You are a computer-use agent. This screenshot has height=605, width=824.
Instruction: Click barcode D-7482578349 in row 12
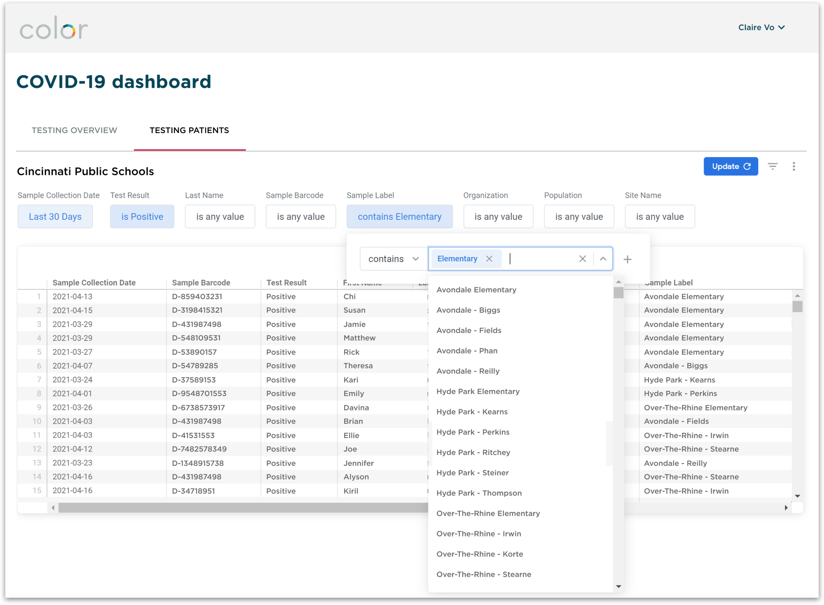(199, 449)
